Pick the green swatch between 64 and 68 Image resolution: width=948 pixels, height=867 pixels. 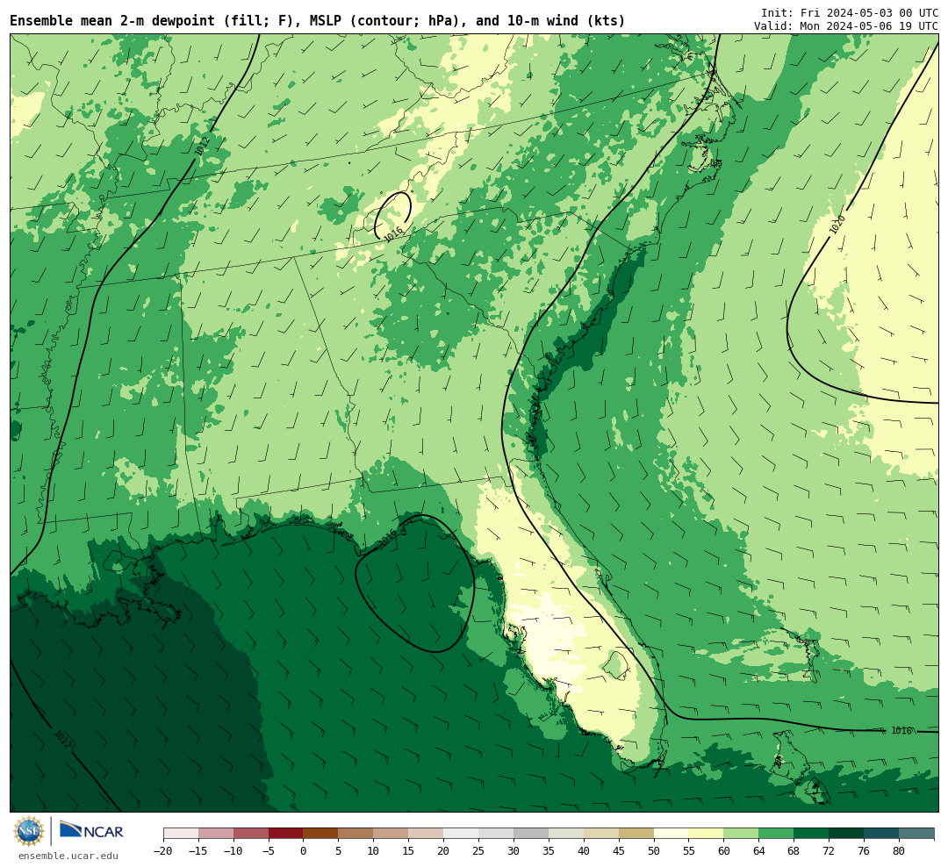776,834
